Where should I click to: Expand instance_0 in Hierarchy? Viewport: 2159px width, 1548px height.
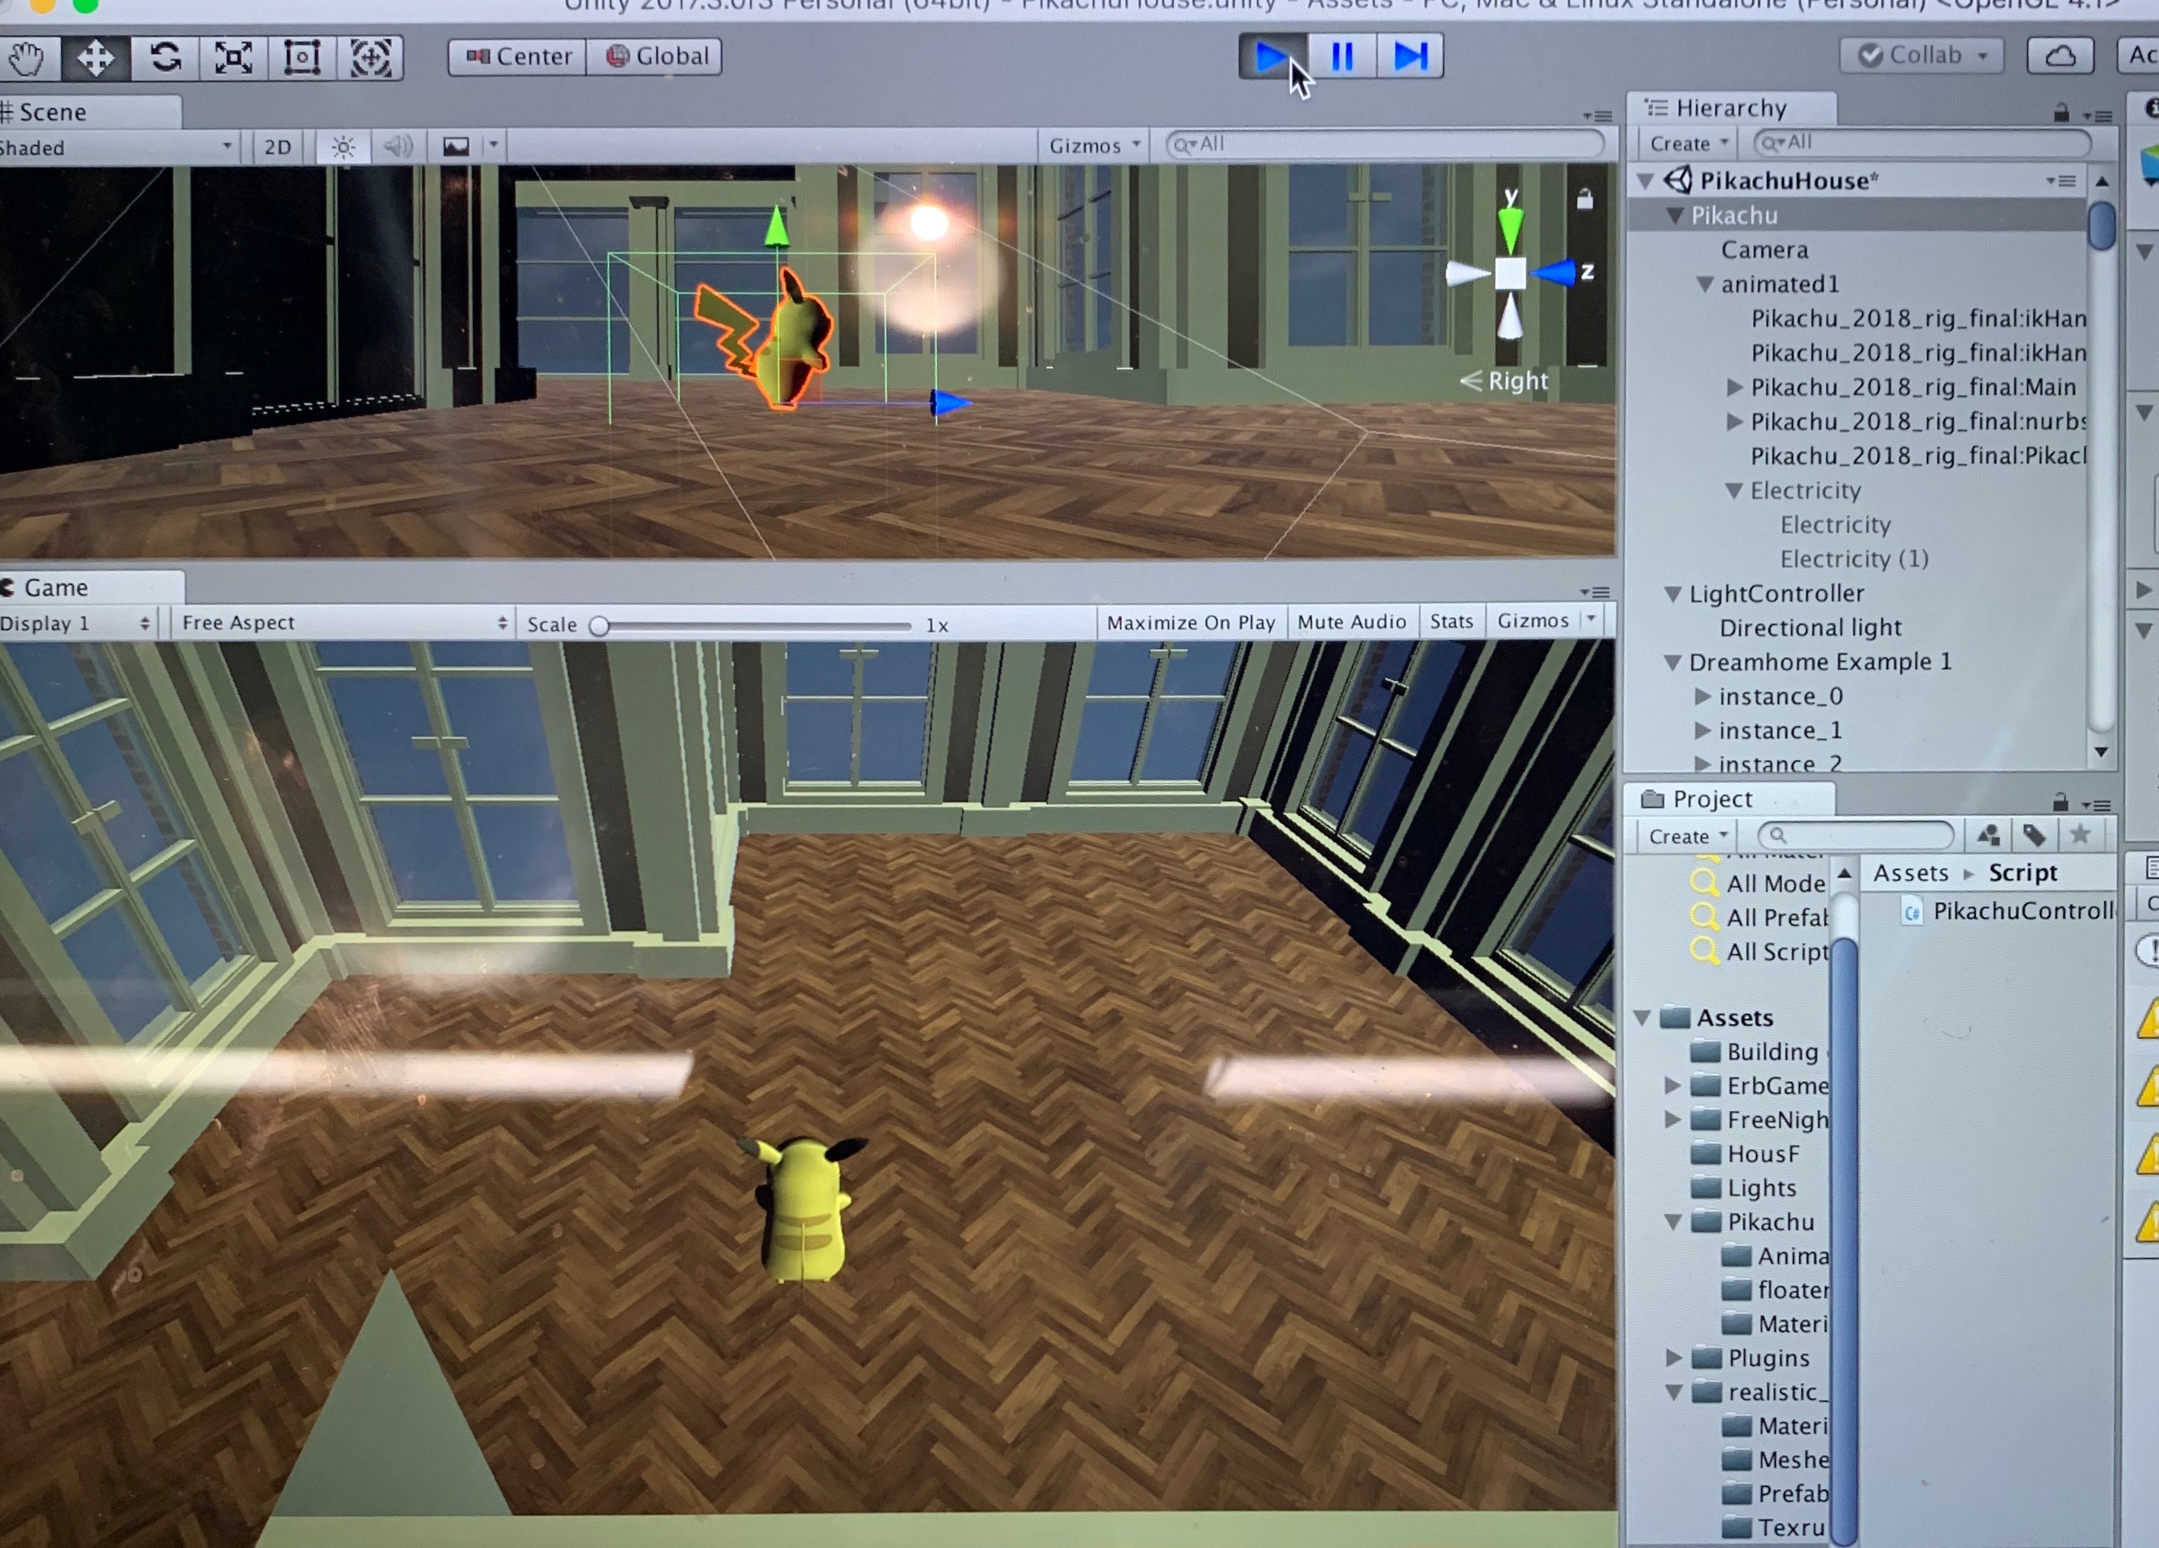click(1703, 696)
